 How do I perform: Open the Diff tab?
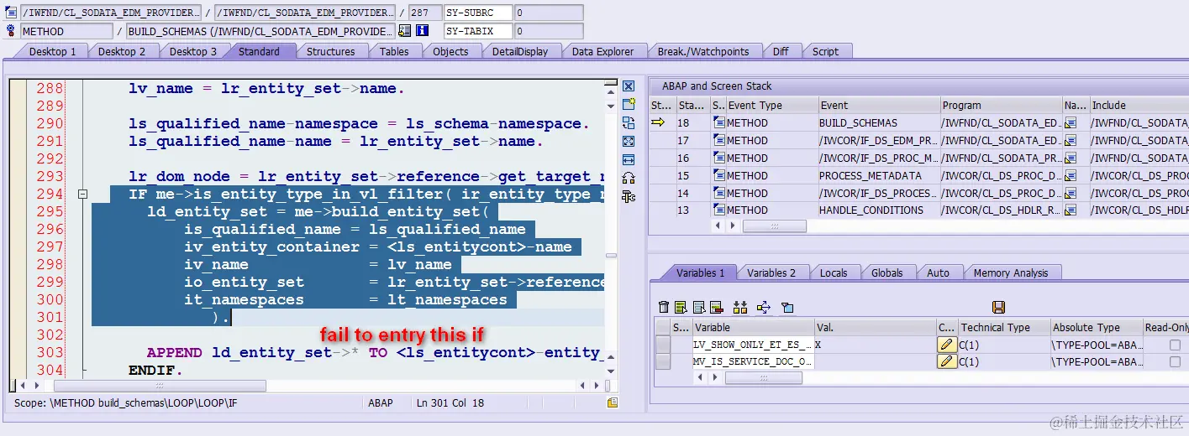click(x=781, y=51)
